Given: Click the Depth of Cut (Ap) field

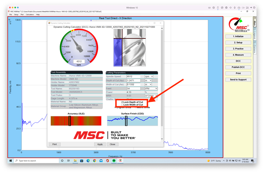Looking at the screenshot, I should 133,81.
